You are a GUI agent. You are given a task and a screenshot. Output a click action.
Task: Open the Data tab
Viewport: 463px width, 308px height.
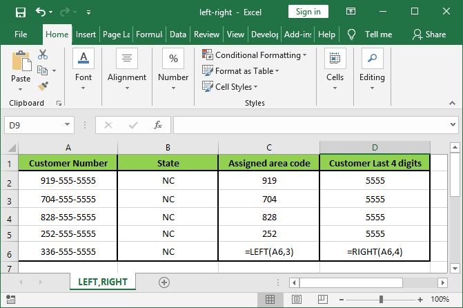[178, 35]
